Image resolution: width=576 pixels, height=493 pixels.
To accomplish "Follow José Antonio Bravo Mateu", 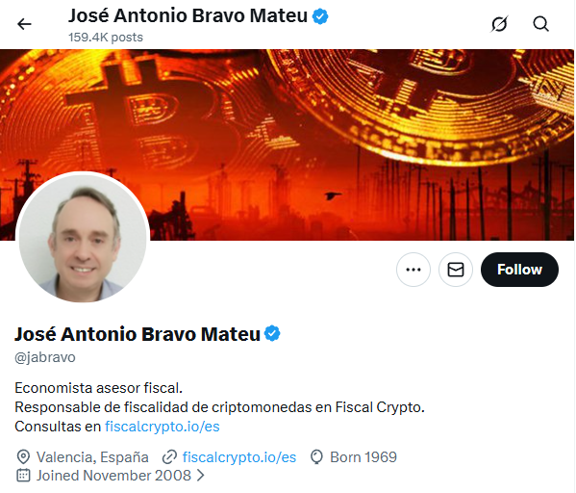I will click(519, 270).
